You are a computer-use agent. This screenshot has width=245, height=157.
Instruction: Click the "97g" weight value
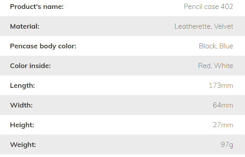coord(227,145)
